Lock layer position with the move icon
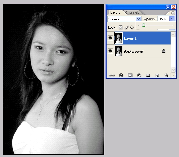The height and width of the screenshot is (157, 179). pos(132,27)
